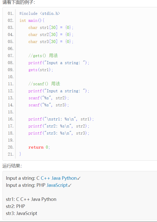This screenshot has height=222, width=157.
Task: Click the "int main(){" line
Action: [32, 20]
